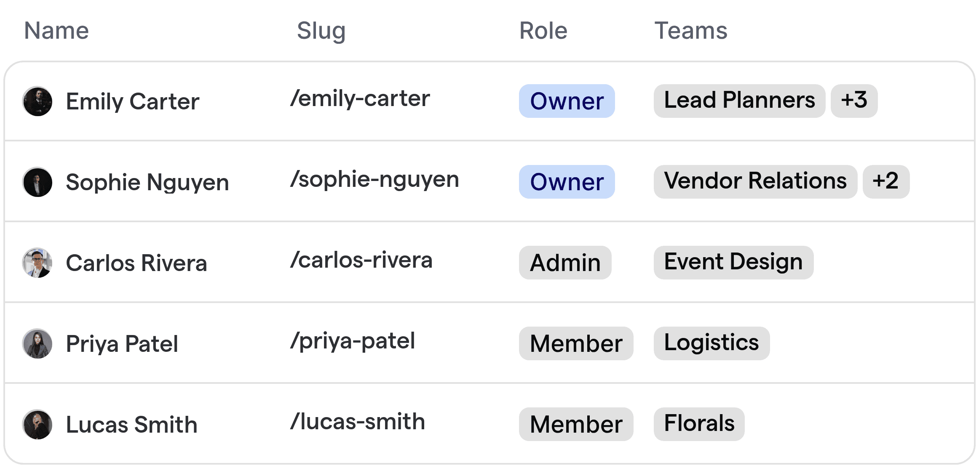
Task: Select Emily Carter's Owner role badge
Action: point(567,101)
